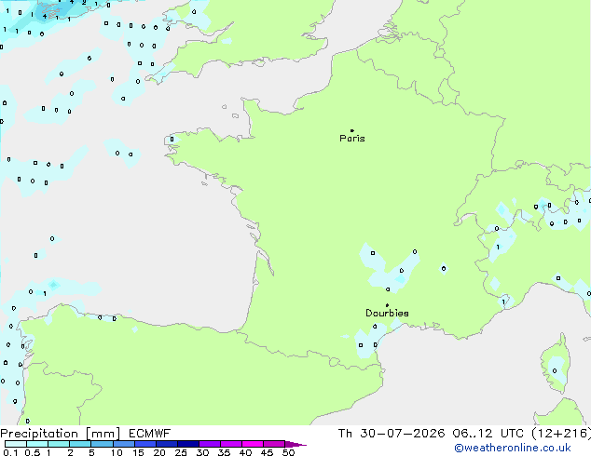Viewport: 591px width, 456px height.
Task: Click the above-50 mm arrow legend tip
Action: (295, 444)
